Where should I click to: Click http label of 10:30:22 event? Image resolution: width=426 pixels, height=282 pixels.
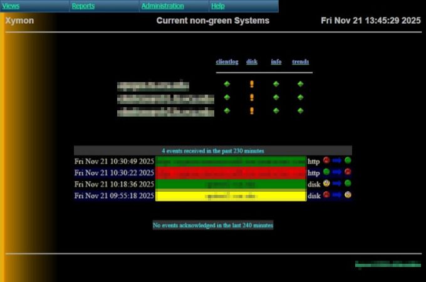point(314,173)
